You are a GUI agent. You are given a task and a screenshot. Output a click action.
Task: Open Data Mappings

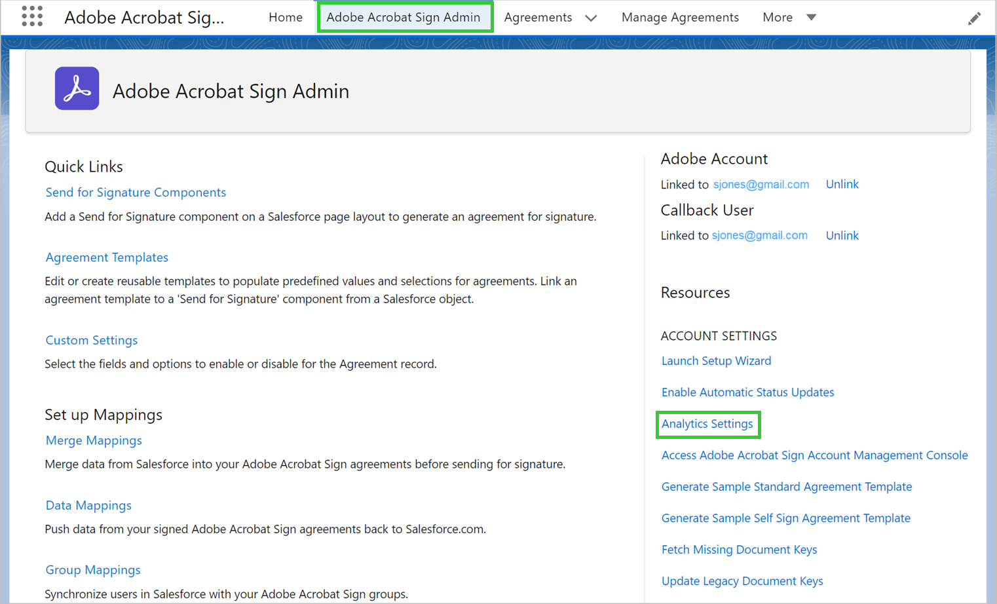click(88, 505)
